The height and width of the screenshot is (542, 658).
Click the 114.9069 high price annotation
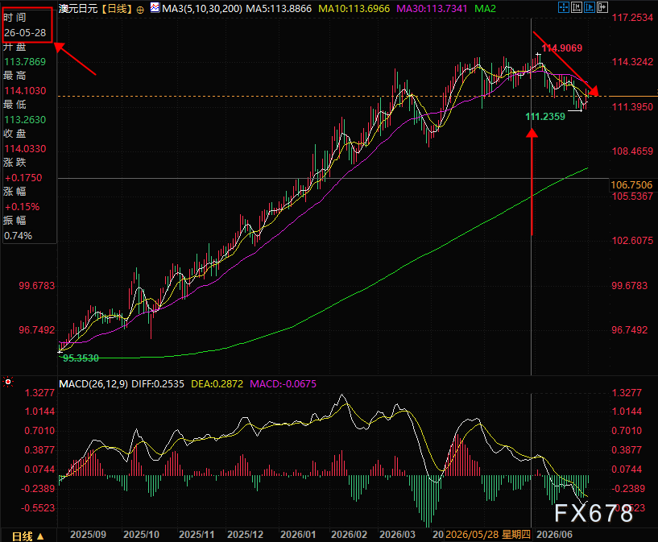pos(562,48)
